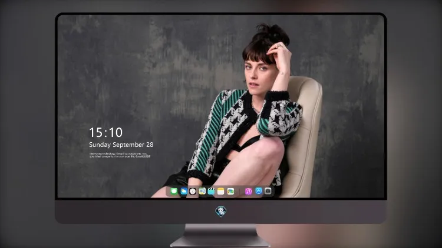The height and width of the screenshot is (248, 442).
Task: Open the Clock app in dock
Action: point(193,191)
